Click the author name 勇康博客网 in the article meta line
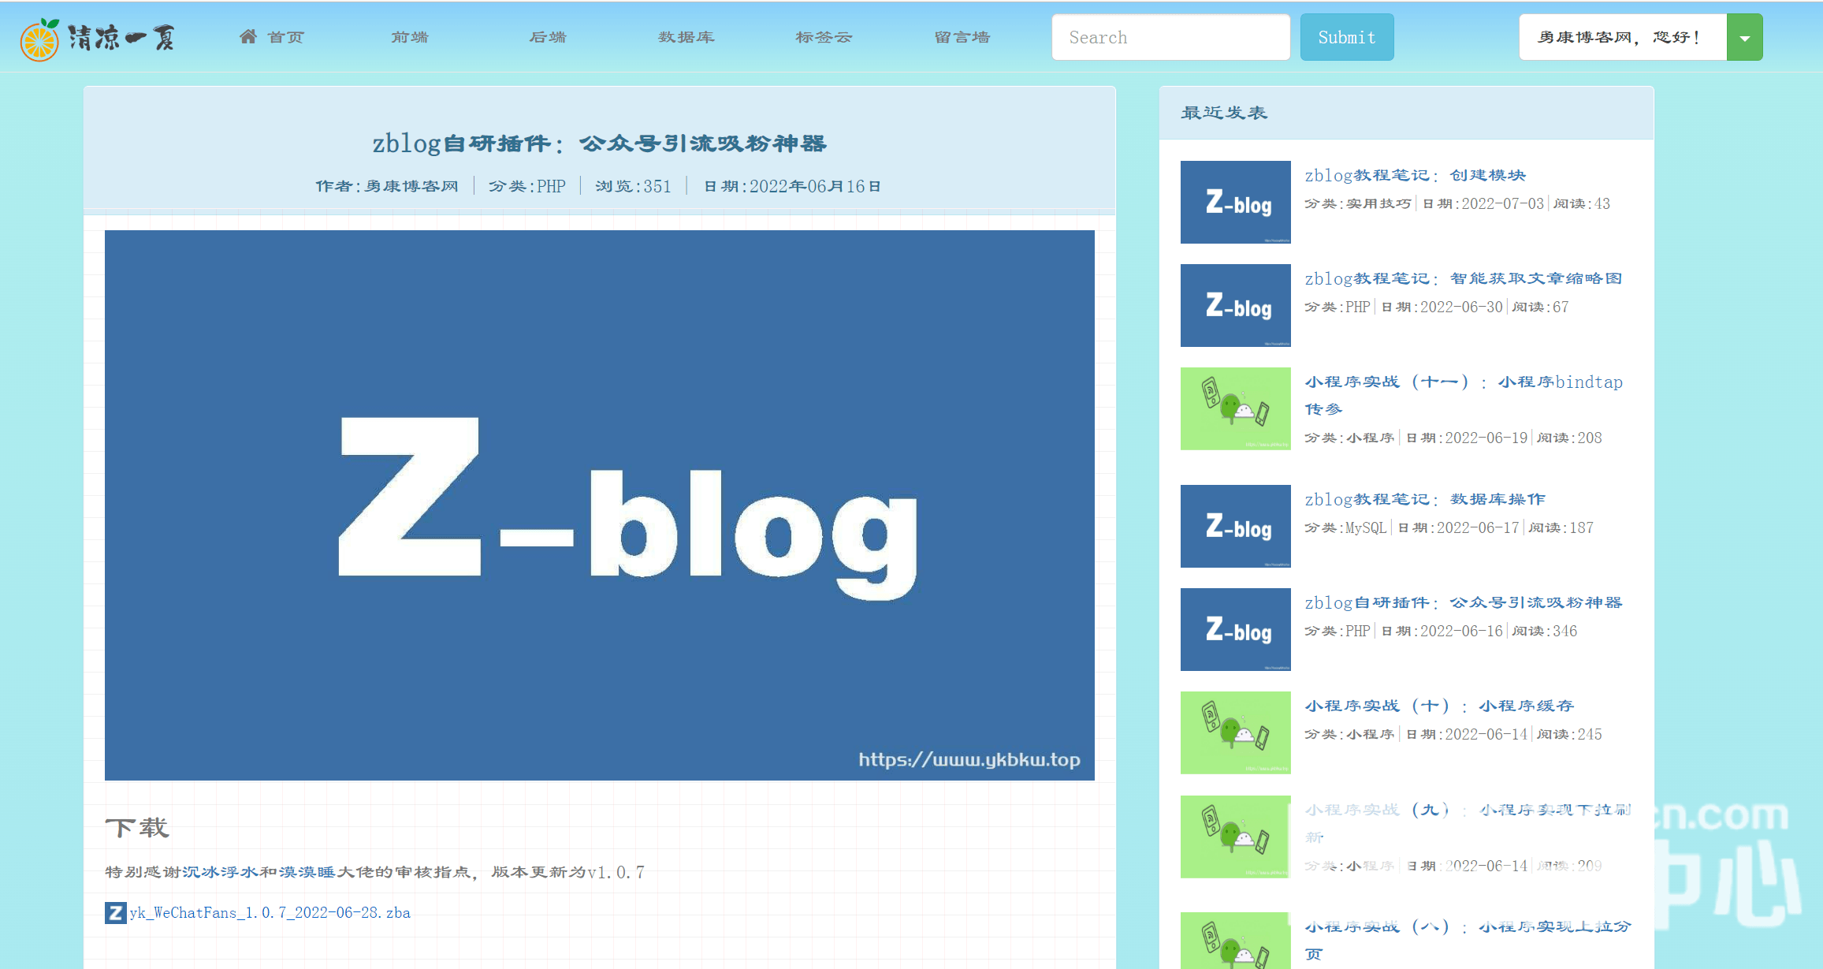Image resolution: width=1823 pixels, height=969 pixels. pyautogui.click(x=411, y=186)
